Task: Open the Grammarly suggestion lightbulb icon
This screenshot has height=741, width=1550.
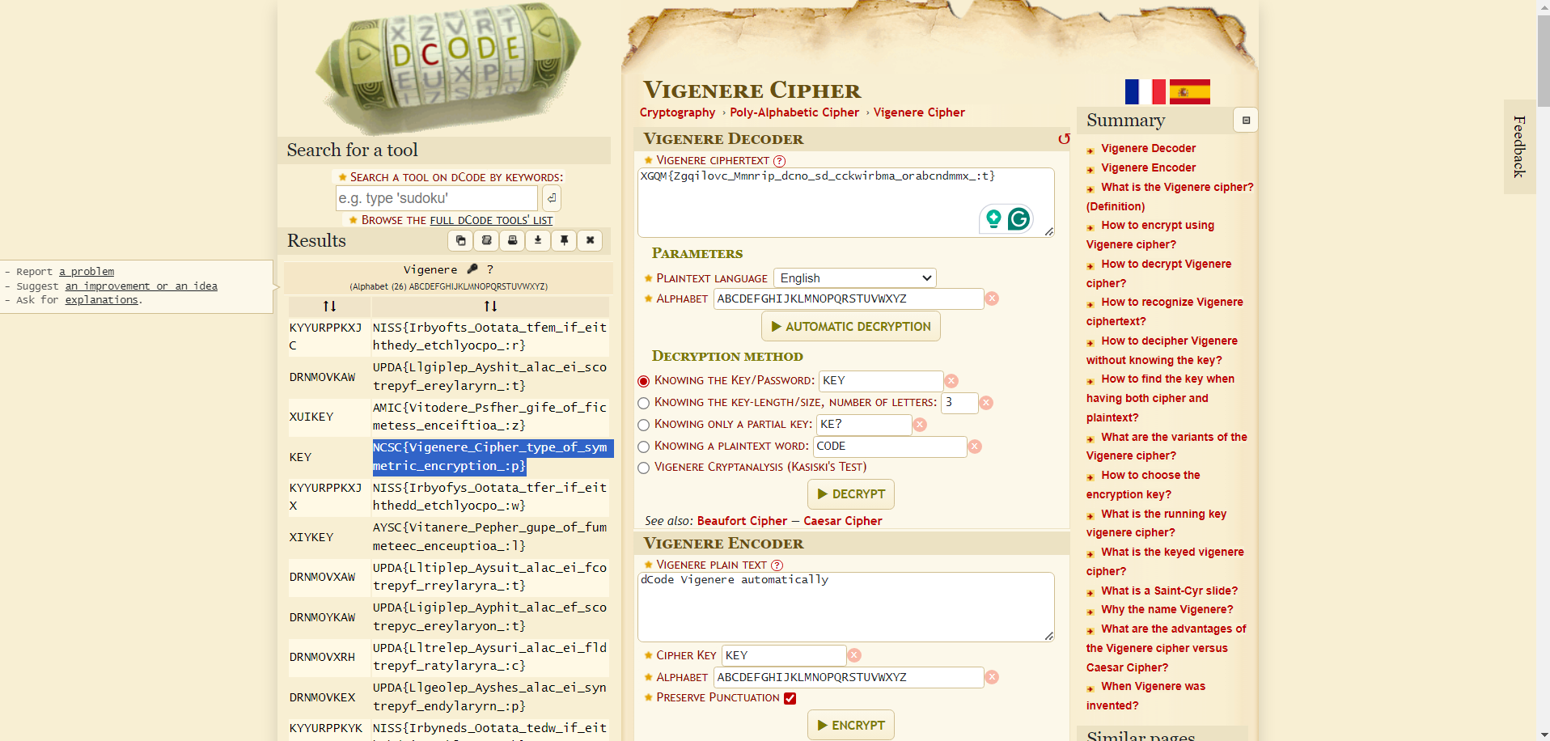Action: click(993, 219)
